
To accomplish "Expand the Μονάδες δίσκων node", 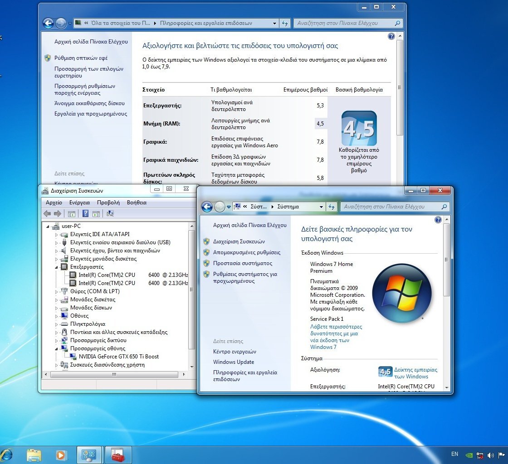I will coord(56,308).
